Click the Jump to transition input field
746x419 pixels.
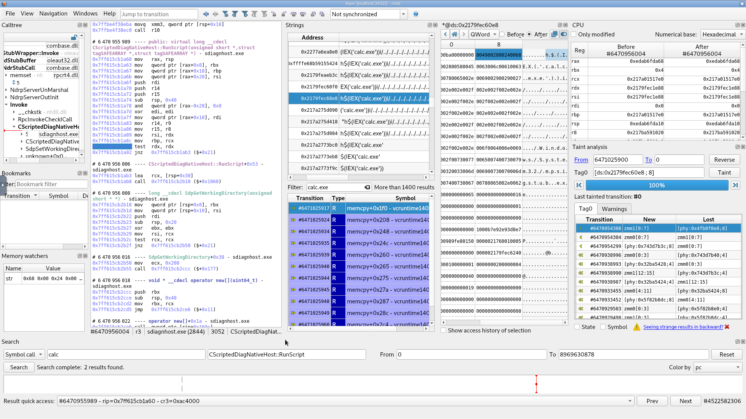click(159, 14)
